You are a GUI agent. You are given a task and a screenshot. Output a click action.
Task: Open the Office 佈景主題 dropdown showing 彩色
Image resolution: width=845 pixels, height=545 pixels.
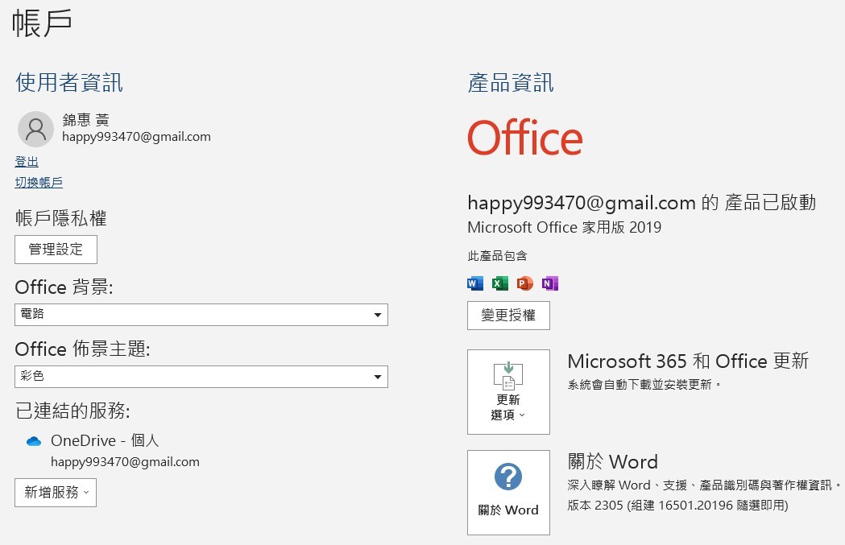pos(201,377)
